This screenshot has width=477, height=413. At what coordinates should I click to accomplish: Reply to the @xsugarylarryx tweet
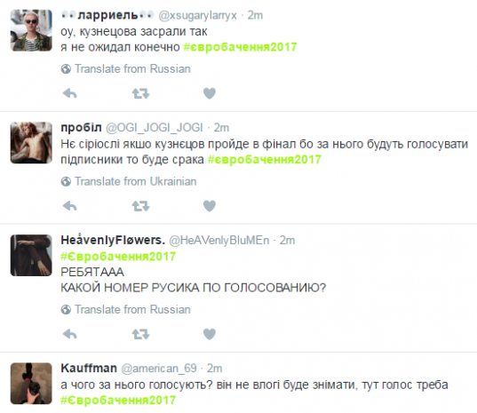click(x=69, y=93)
